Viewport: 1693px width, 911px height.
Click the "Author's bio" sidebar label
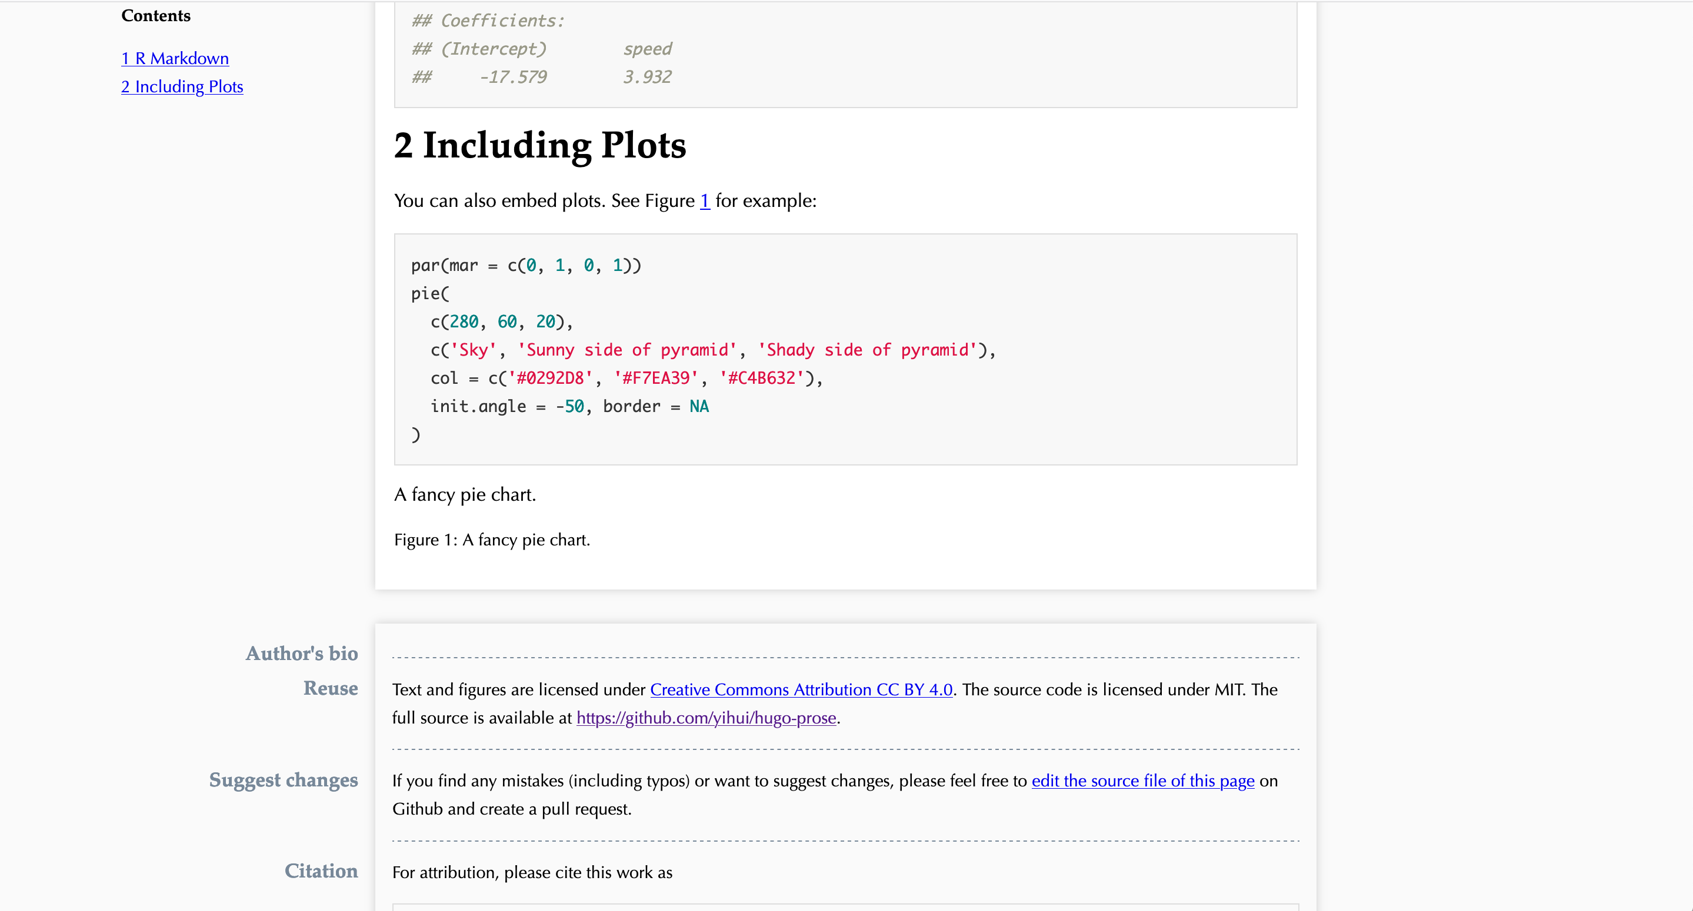pos(302,654)
